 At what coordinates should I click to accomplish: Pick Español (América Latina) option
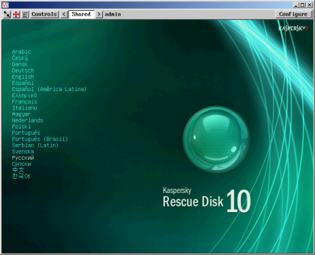(49, 89)
